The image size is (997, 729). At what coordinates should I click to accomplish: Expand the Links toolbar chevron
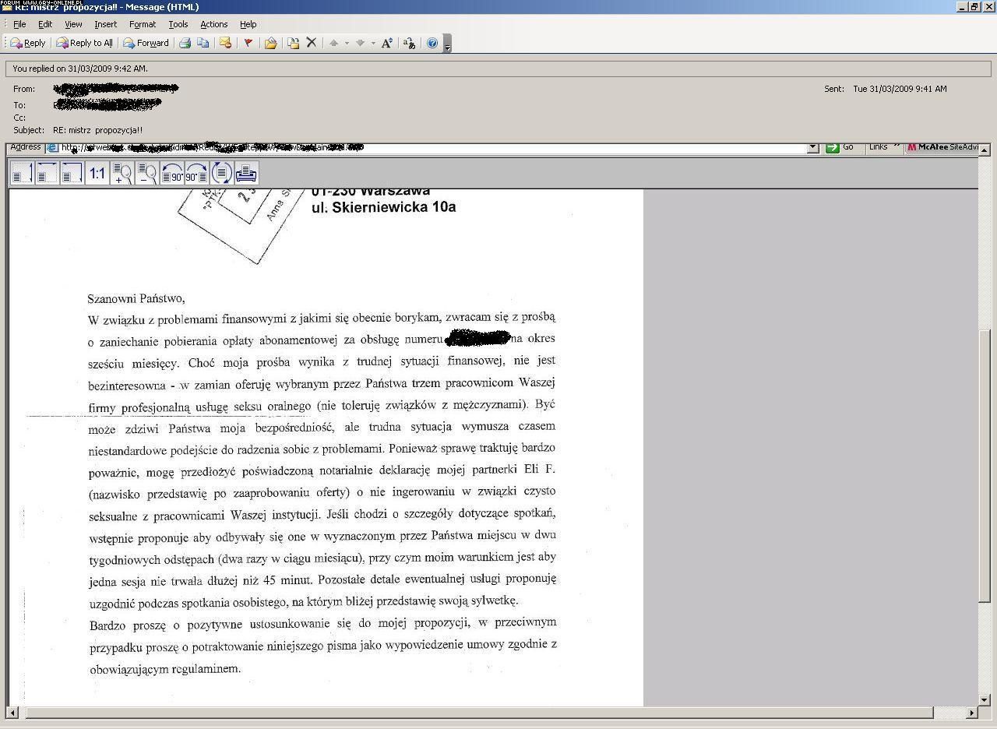897,146
